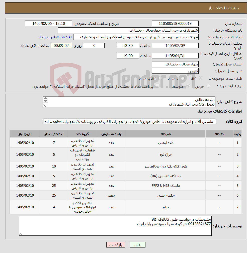Click the ردیف column header

click(237, 134)
